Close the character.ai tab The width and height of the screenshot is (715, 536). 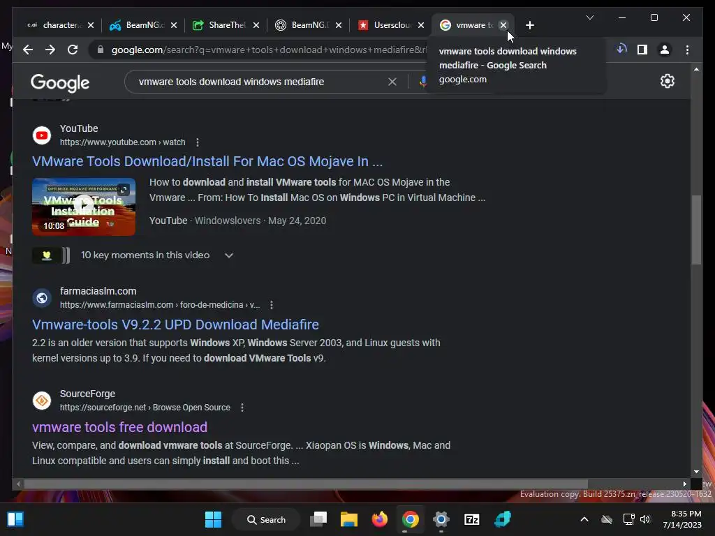[x=90, y=25]
